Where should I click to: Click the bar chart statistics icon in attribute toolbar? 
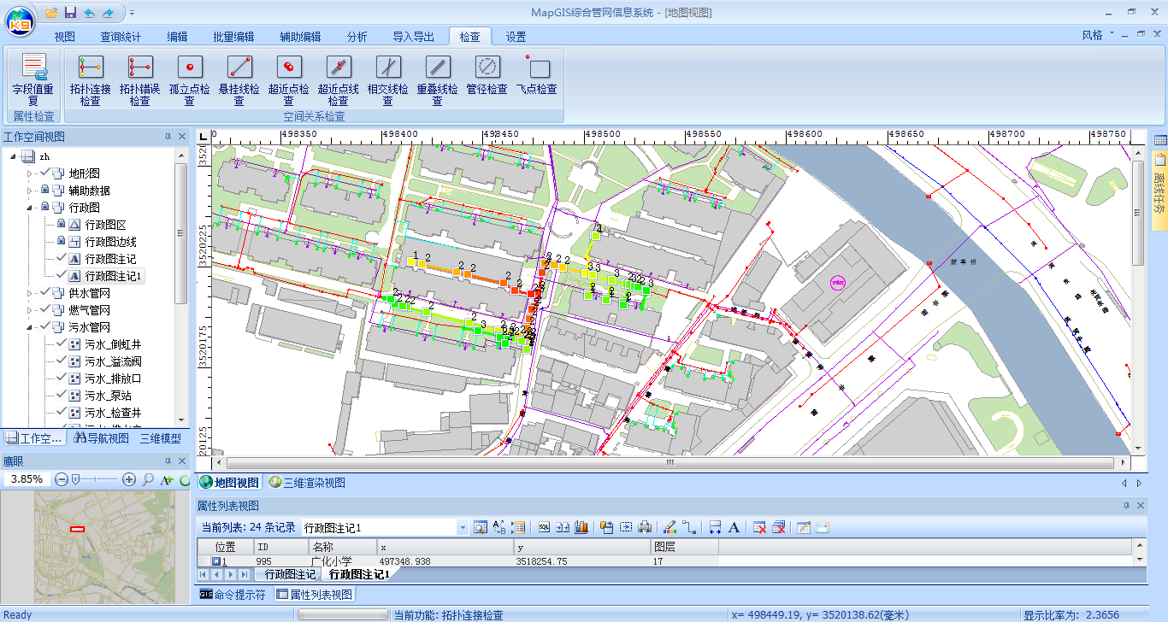[x=582, y=527]
